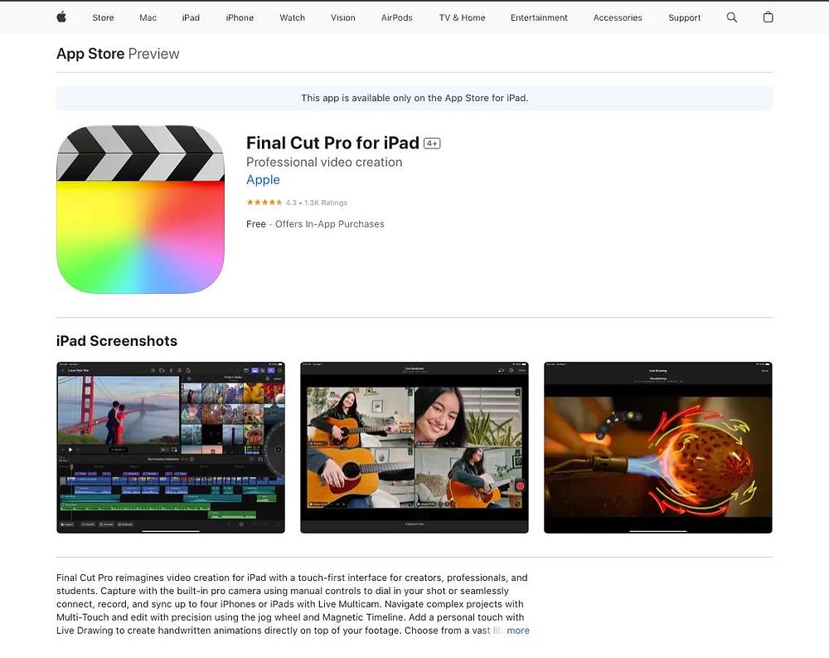The width and height of the screenshot is (829, 658).
Task: Click the iPad Screenshots heading
Action: pyautogui.click(x=117, y=341)
